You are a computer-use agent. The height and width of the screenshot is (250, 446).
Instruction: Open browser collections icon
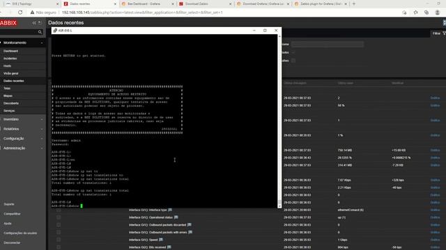click(426, 12)
